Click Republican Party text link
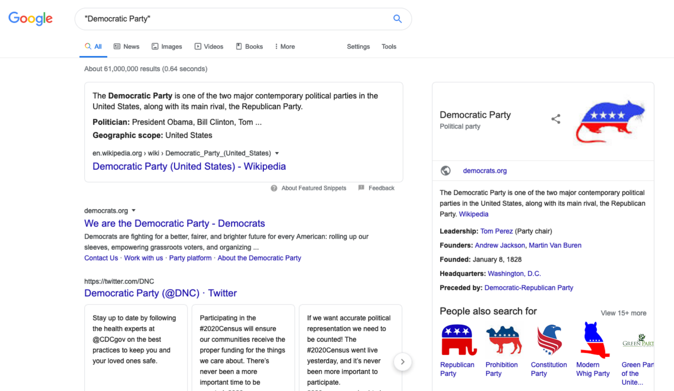This screenshot has height=391, width=674. 457,369
